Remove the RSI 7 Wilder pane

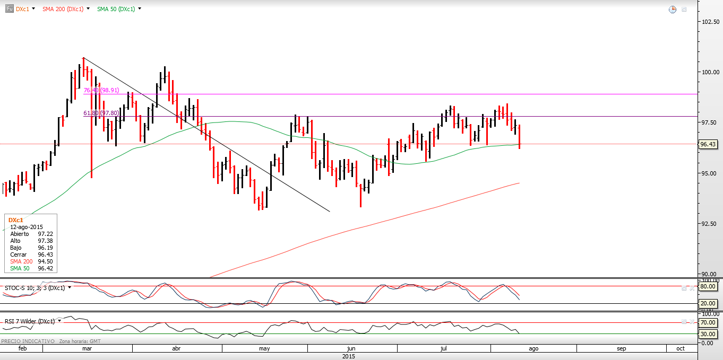(x=692, y=321)
